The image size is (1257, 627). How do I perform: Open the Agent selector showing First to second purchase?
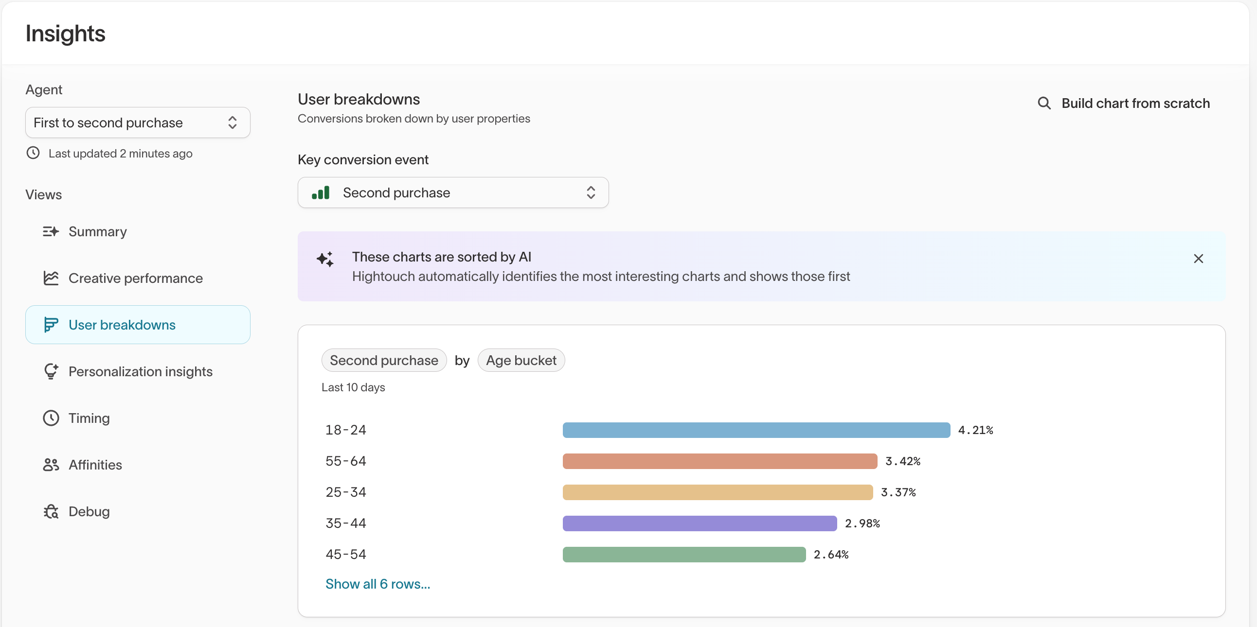(x=137, y=122)
